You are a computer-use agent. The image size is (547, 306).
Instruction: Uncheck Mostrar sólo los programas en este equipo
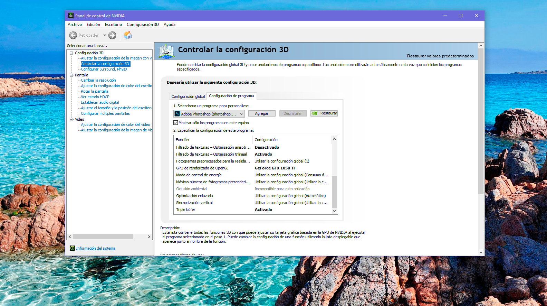(x=175, y=123)
